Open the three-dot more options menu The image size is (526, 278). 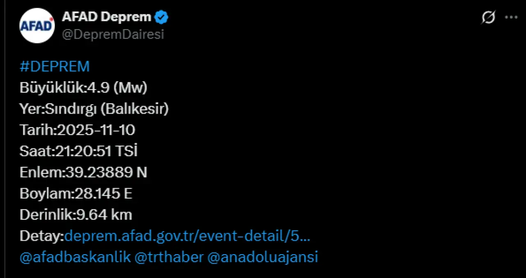click(511, 18)
